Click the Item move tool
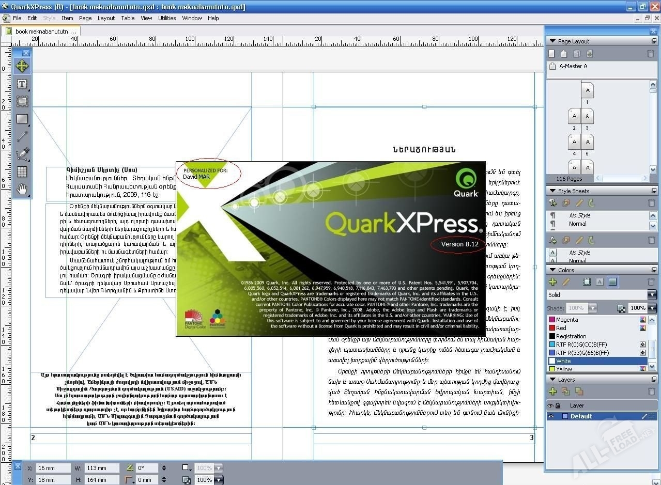The width and height of the screenshot is (661, 485). [22, 66]
